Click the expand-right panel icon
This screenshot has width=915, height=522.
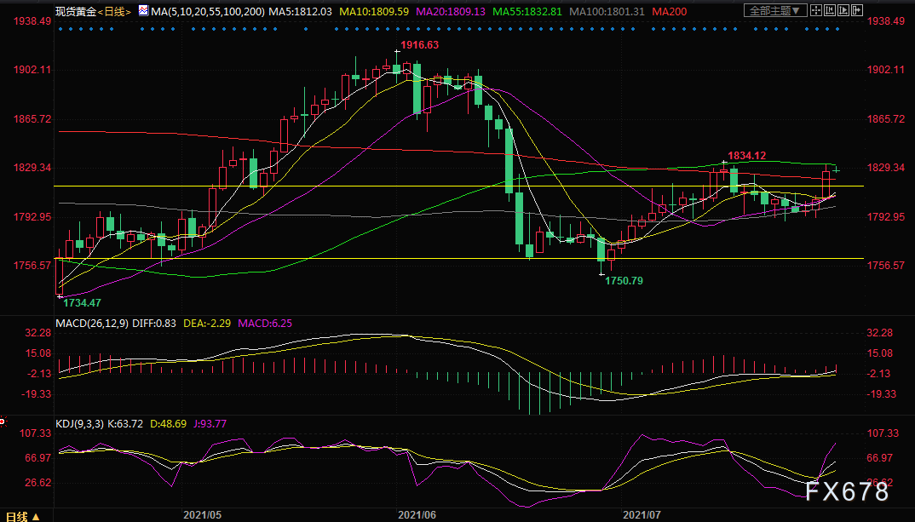click(x=857, y=10)
